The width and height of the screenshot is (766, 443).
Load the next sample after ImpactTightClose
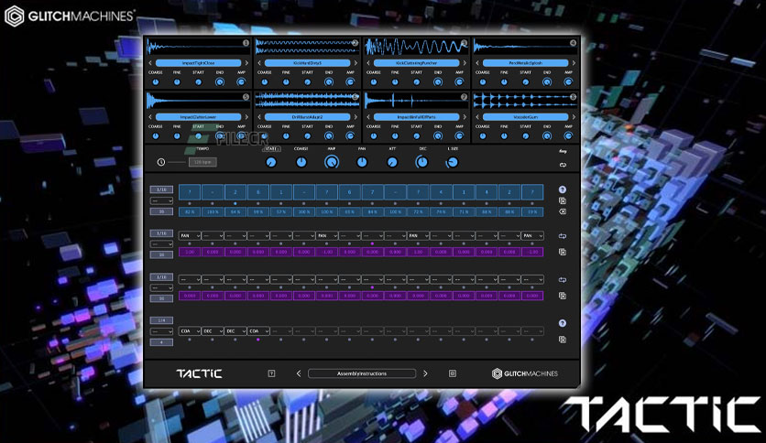click(x=246, y=63)
